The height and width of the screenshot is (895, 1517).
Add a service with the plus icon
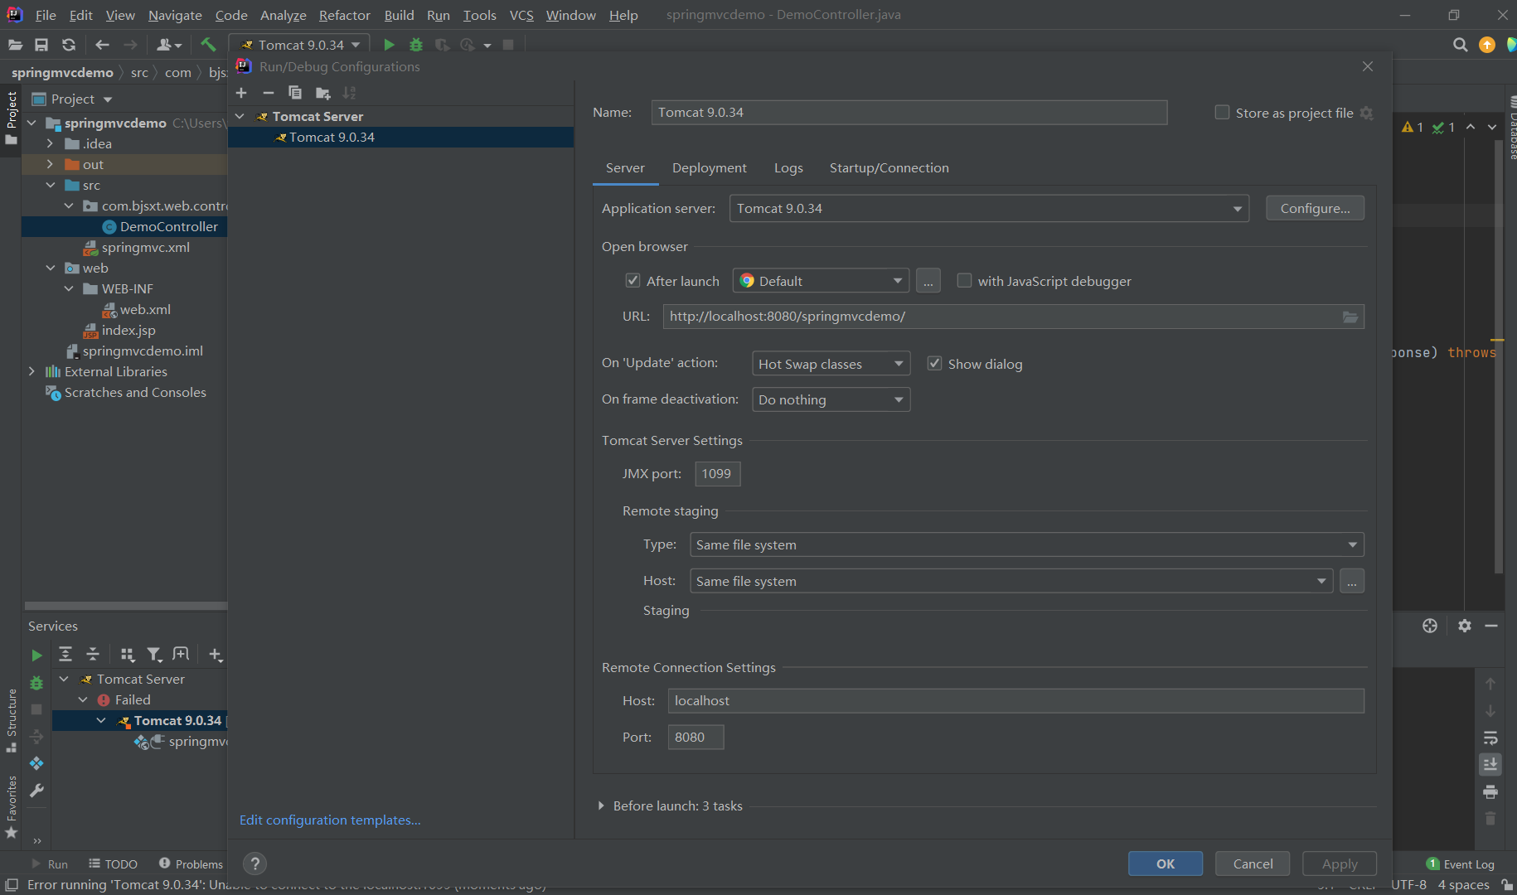(216, 655)
